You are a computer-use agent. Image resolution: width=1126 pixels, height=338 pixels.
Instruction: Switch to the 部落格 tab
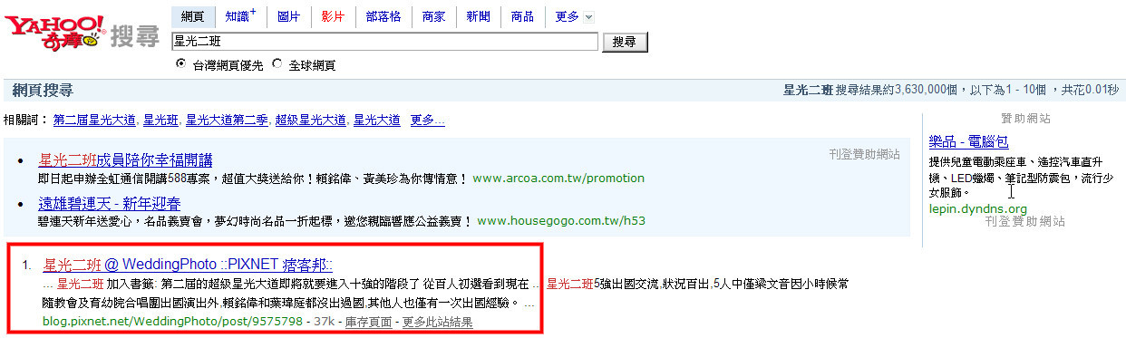point(383,16)
